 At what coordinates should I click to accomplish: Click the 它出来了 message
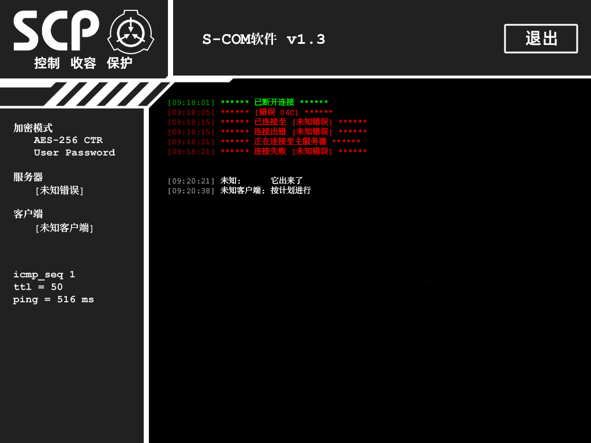click(287, 181)
